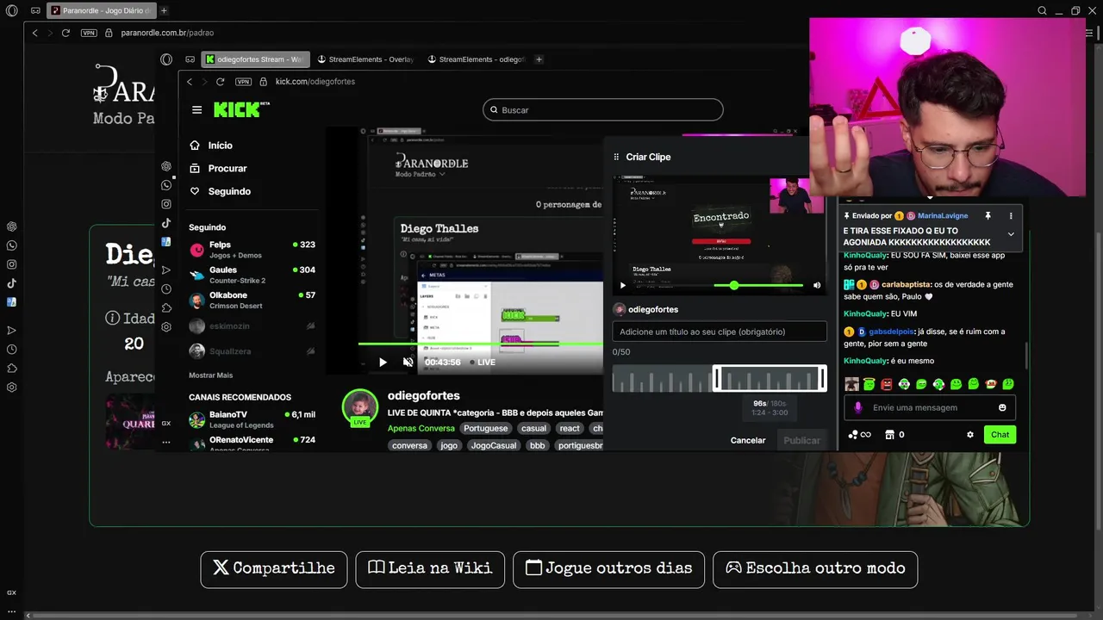Open TikTok in front window's sidebar
Image resolution: width=1103 pixels, height=620 pixels.
coord(166,223)
